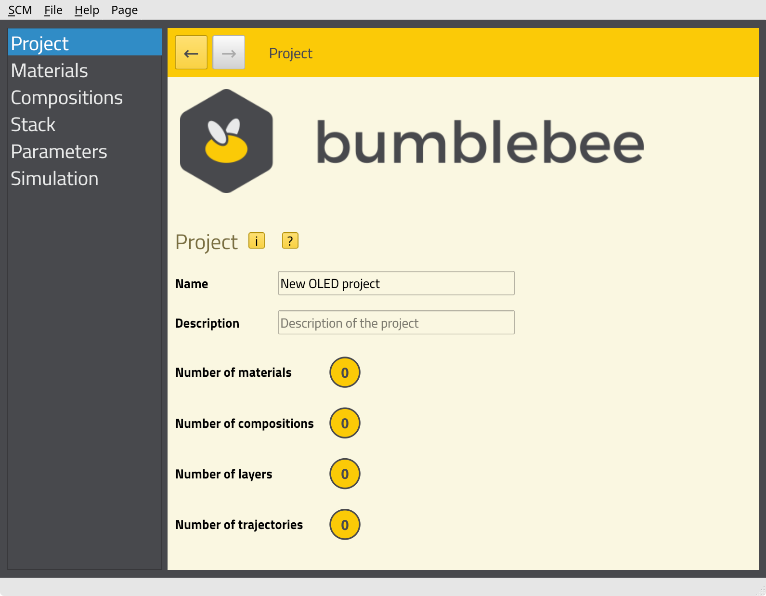Navigate to the Parameters page
This screenshot has width=766, height=596.
coord(59,151)
